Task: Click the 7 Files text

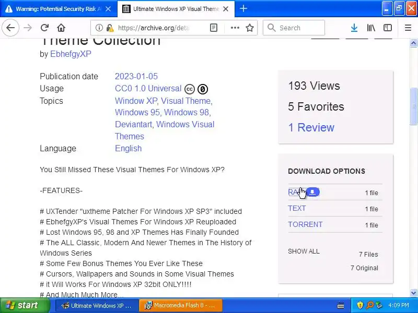Action: [x=368, y=255]
